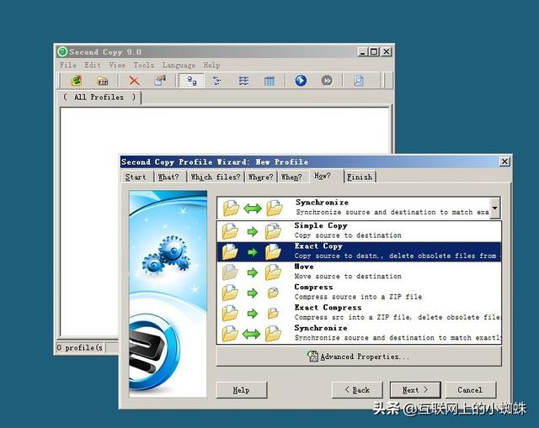
Task: Switch to small icons view
Action: pyautogui.click(x=217, y=81)
